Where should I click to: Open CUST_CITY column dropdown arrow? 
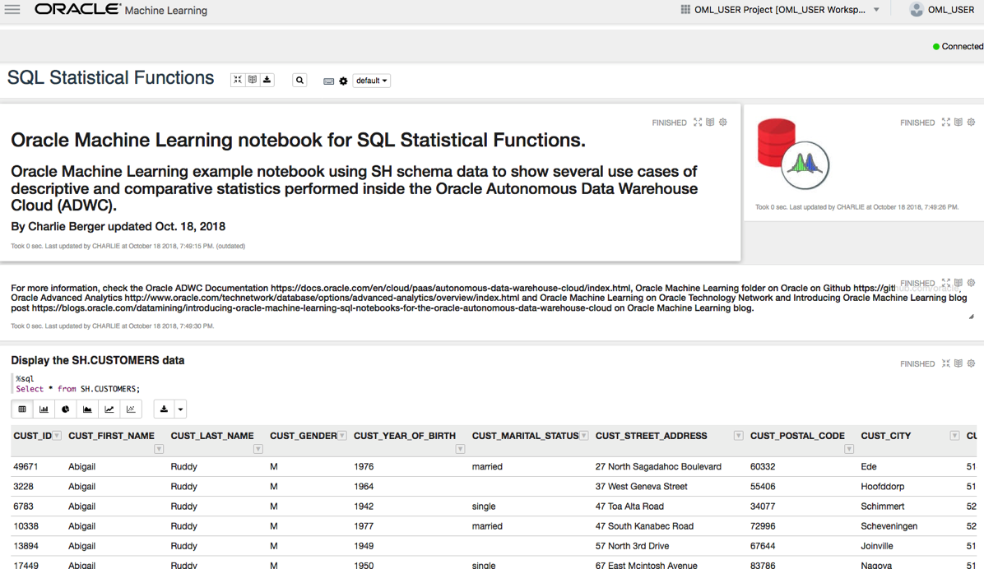point(954,435)
